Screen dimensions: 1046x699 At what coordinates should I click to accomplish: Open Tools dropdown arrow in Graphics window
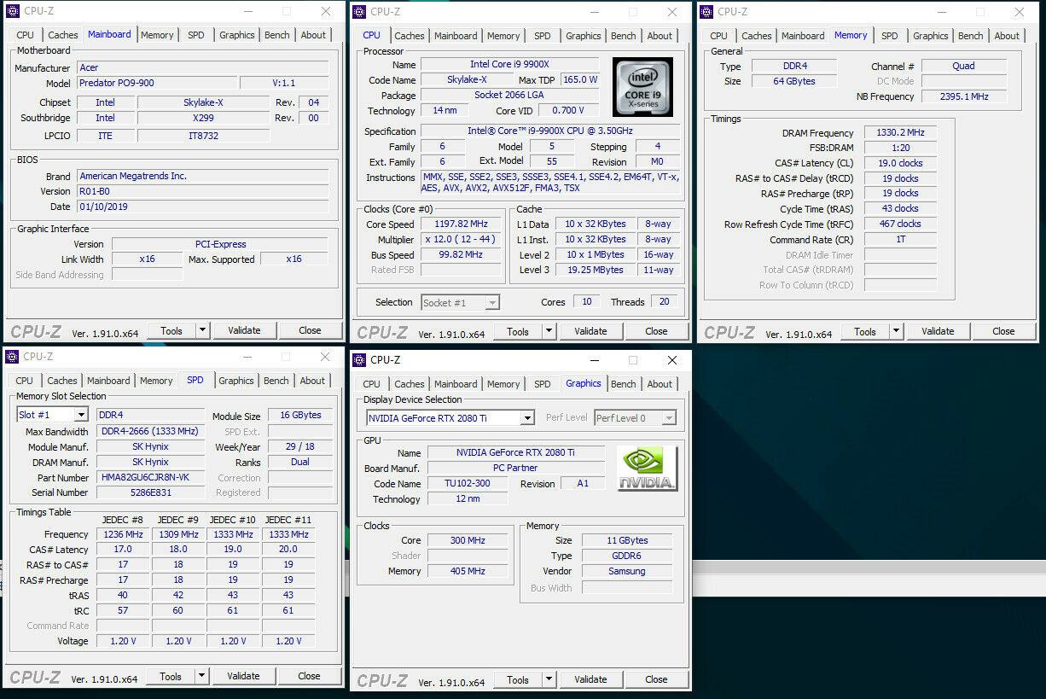549,679
